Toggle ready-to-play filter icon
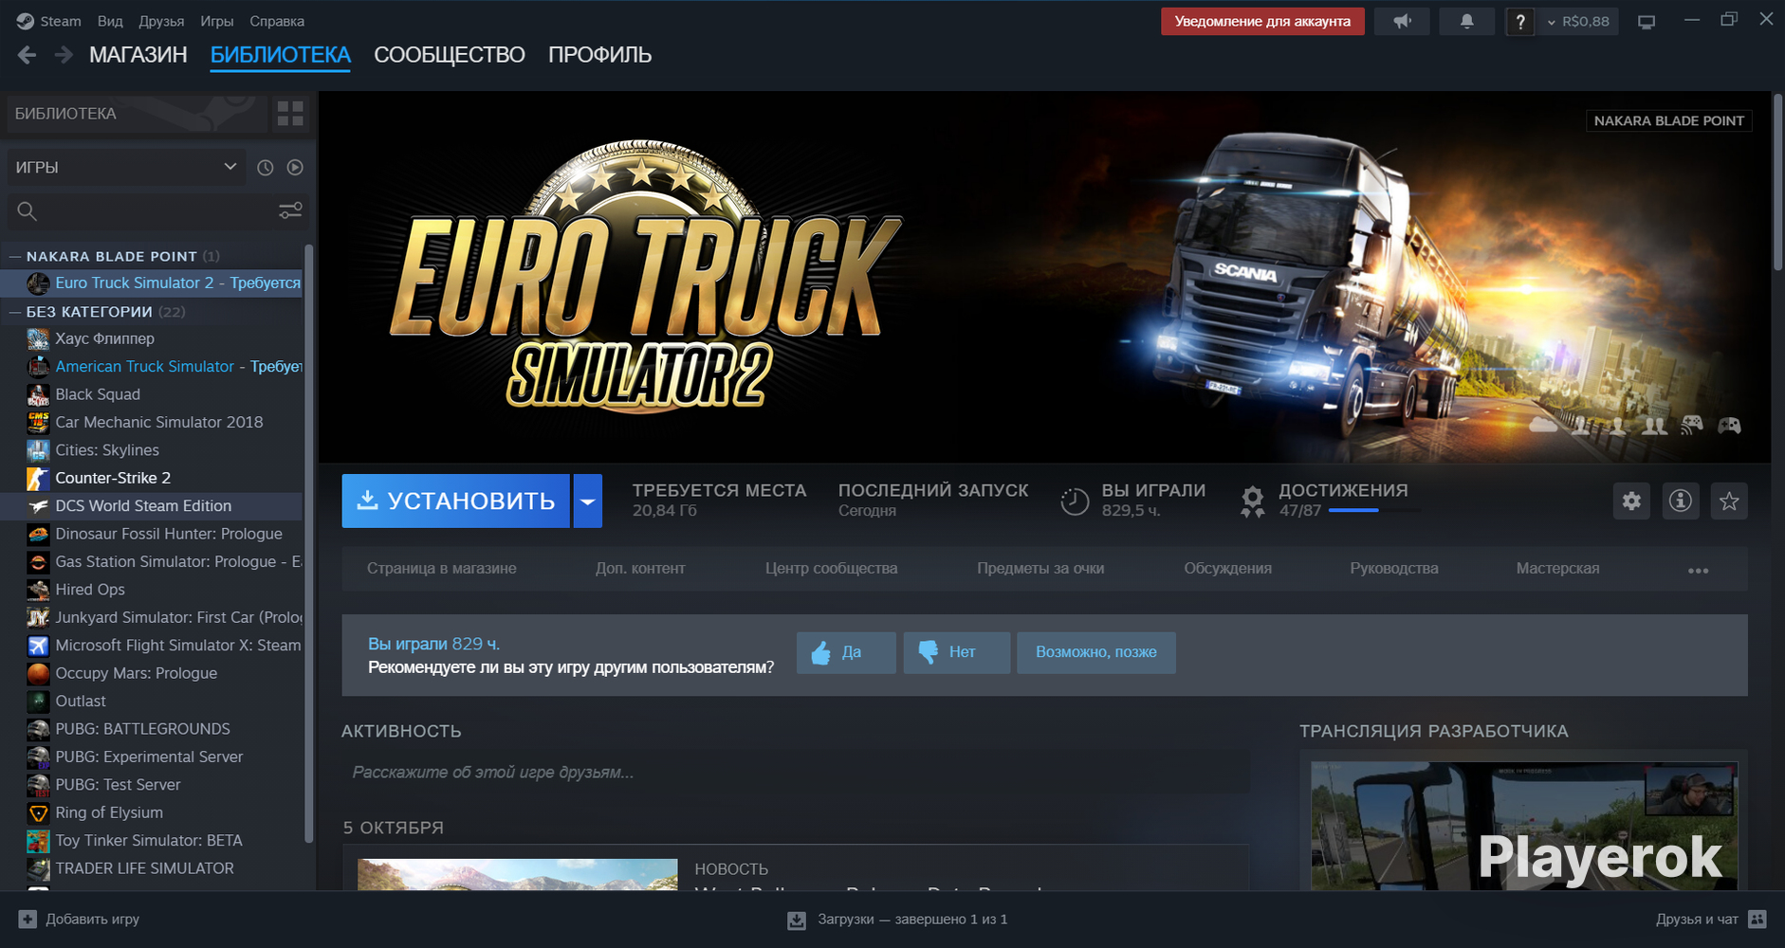This screenshot has width=1785, height=948. point(295,168)
